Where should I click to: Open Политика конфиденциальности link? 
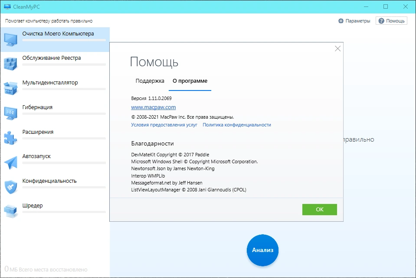(237, 125)
